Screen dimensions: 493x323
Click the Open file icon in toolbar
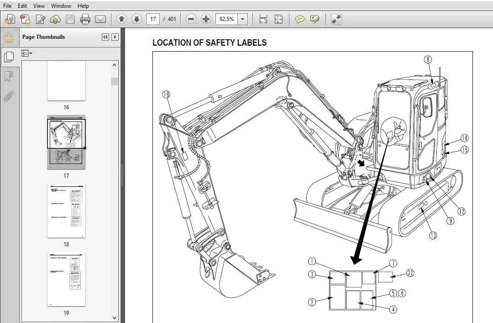pos(10,19)
